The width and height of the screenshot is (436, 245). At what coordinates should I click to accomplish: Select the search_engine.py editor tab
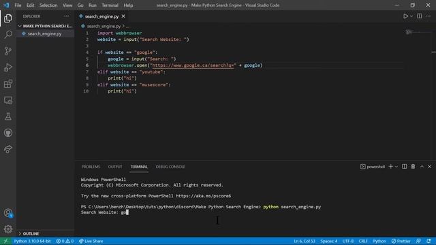point(102,16)
